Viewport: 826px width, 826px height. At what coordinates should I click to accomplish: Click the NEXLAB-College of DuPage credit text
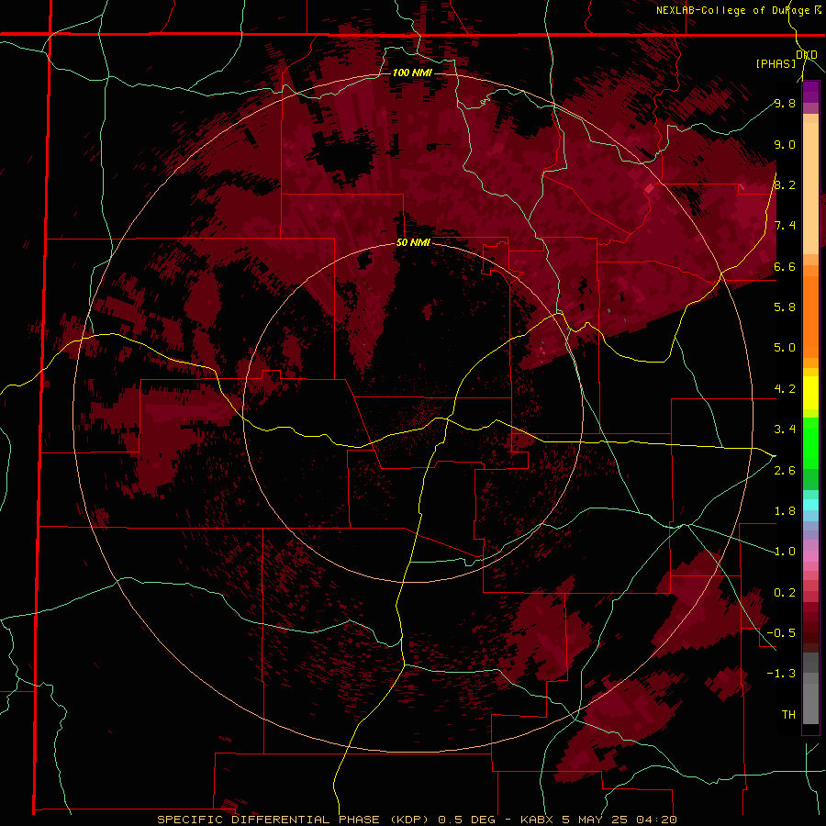pyautogui.click(x=733, y=10)
